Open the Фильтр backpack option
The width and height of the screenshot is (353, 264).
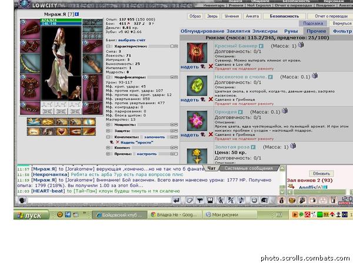(342, 31)
